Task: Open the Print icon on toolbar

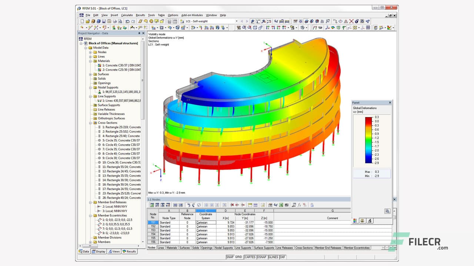Action: point(116,21)
